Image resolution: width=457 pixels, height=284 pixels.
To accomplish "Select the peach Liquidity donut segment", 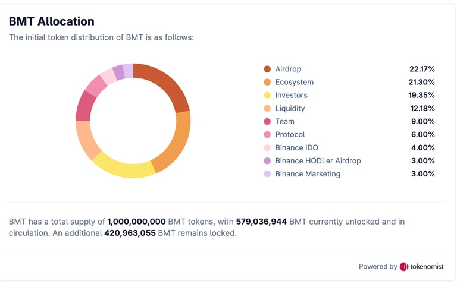I will point(87,139).
